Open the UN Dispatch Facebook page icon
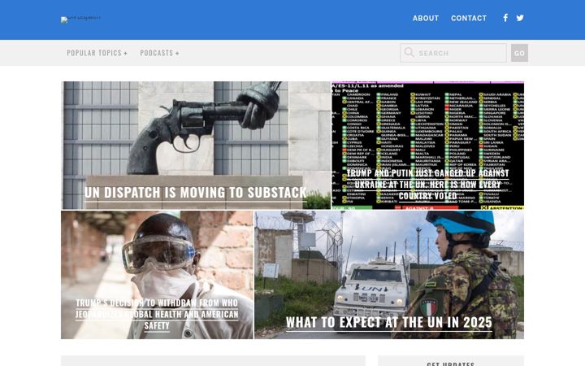Screen dimensions: 585x366 tap(505, 18)
